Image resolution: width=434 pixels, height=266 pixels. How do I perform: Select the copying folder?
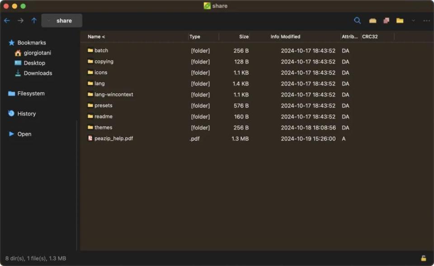pyautogui.click(x=104, y=61)
